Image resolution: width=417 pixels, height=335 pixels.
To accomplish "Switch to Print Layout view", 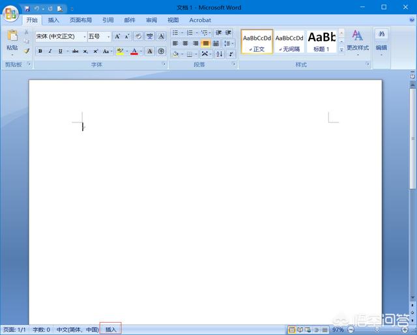I will tap(292, 330).
